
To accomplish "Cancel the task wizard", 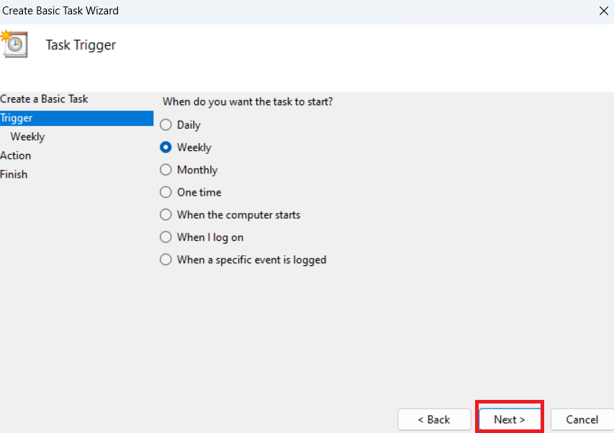I will tap(582, 419).
